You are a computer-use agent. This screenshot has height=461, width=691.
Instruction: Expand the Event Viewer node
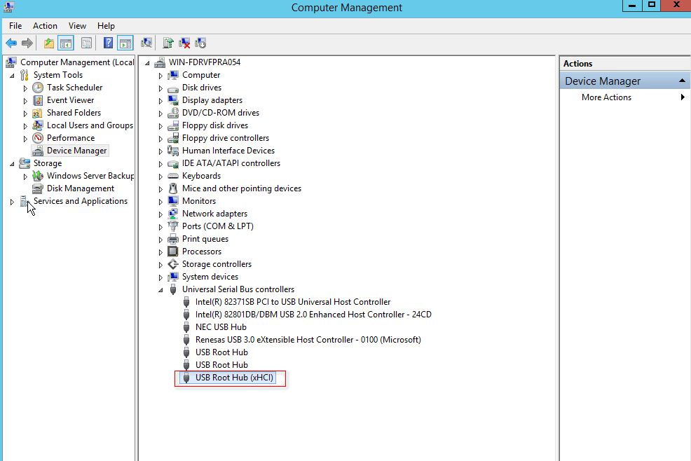click(25, 101)
